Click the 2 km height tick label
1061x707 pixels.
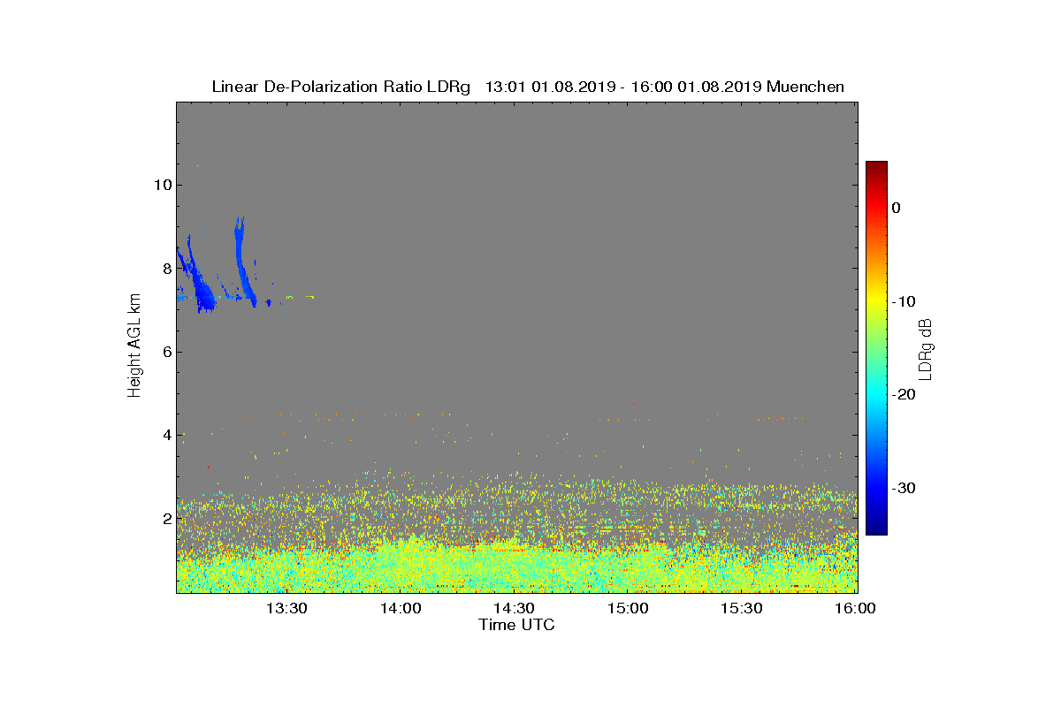pos(165,518)
